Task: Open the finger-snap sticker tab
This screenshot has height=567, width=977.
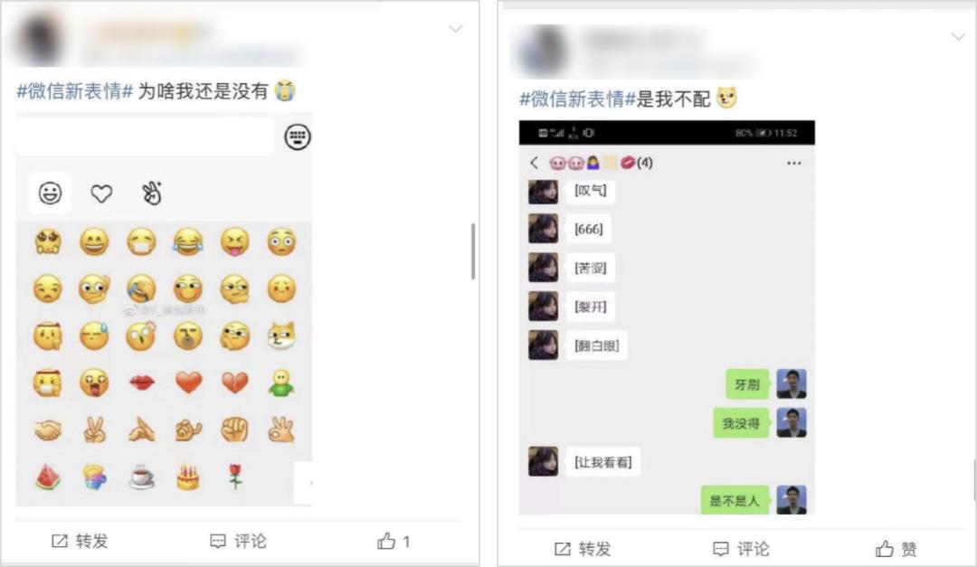Action: tap(152, 194)
